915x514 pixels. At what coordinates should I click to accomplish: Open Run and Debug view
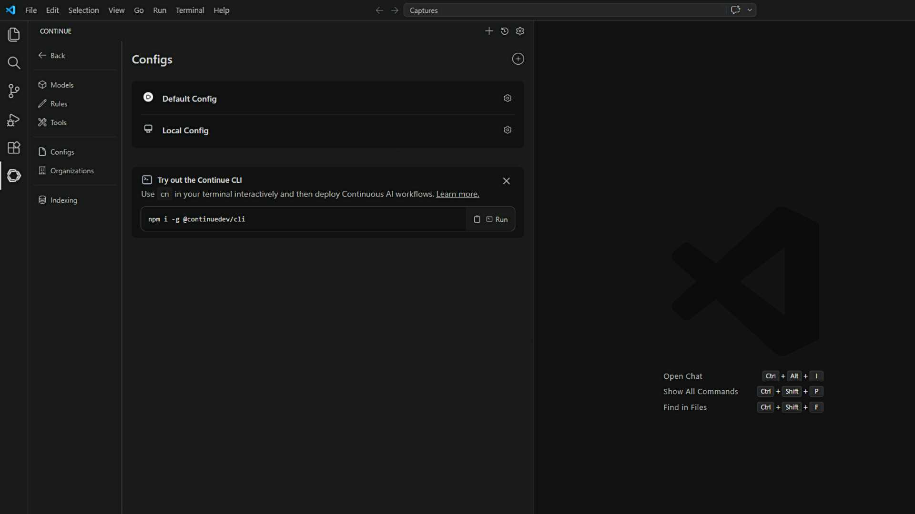(x=14, y=119)
